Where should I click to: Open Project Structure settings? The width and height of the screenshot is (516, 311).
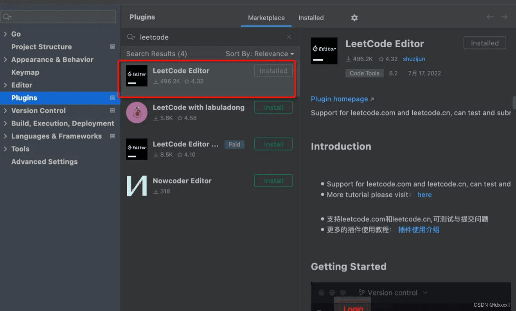tap(41, 46)
